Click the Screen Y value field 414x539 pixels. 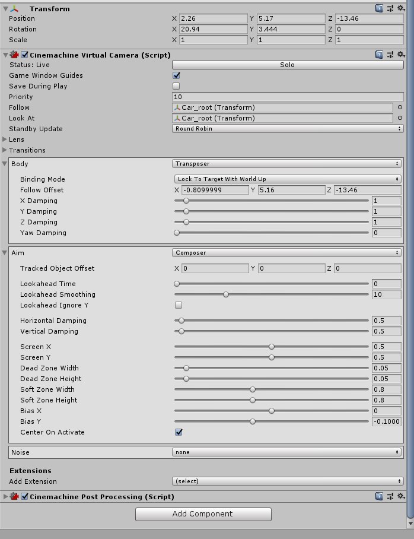coord(387,357)
